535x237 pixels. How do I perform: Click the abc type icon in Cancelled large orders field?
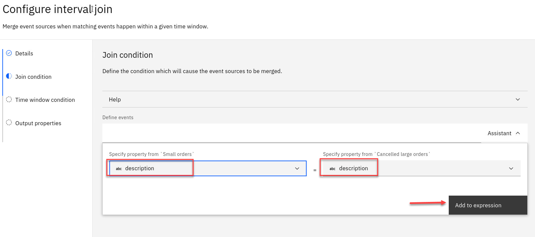pyautogui.click(x=332, y=169)
